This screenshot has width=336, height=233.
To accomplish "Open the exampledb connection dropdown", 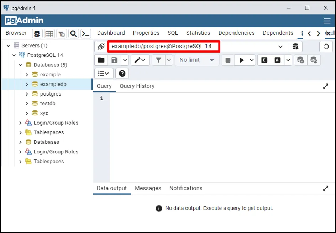I will 280,47.
